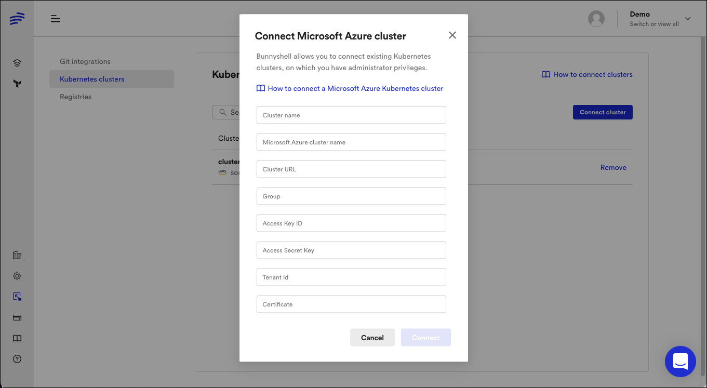Screen dimensions: 707x388
Task: Click the Connect button in dialog
Action: 426,338
